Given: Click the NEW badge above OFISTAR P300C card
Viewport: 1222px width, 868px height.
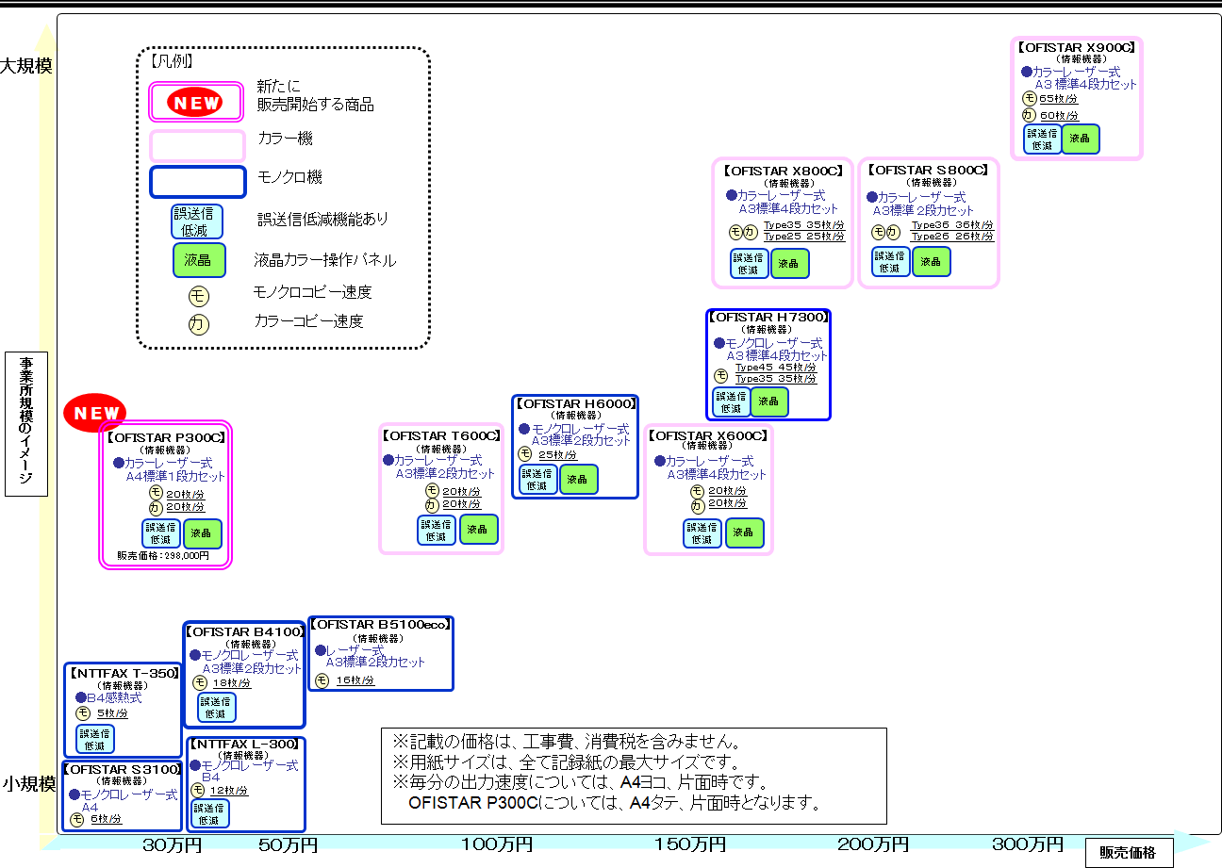Looking at the screenshot, I should [95, 413].
